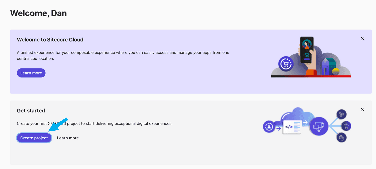Image resolution: width=376 pixels, height=169 pixels.
Task: Close the Get started card
Action: pos(362,110)
